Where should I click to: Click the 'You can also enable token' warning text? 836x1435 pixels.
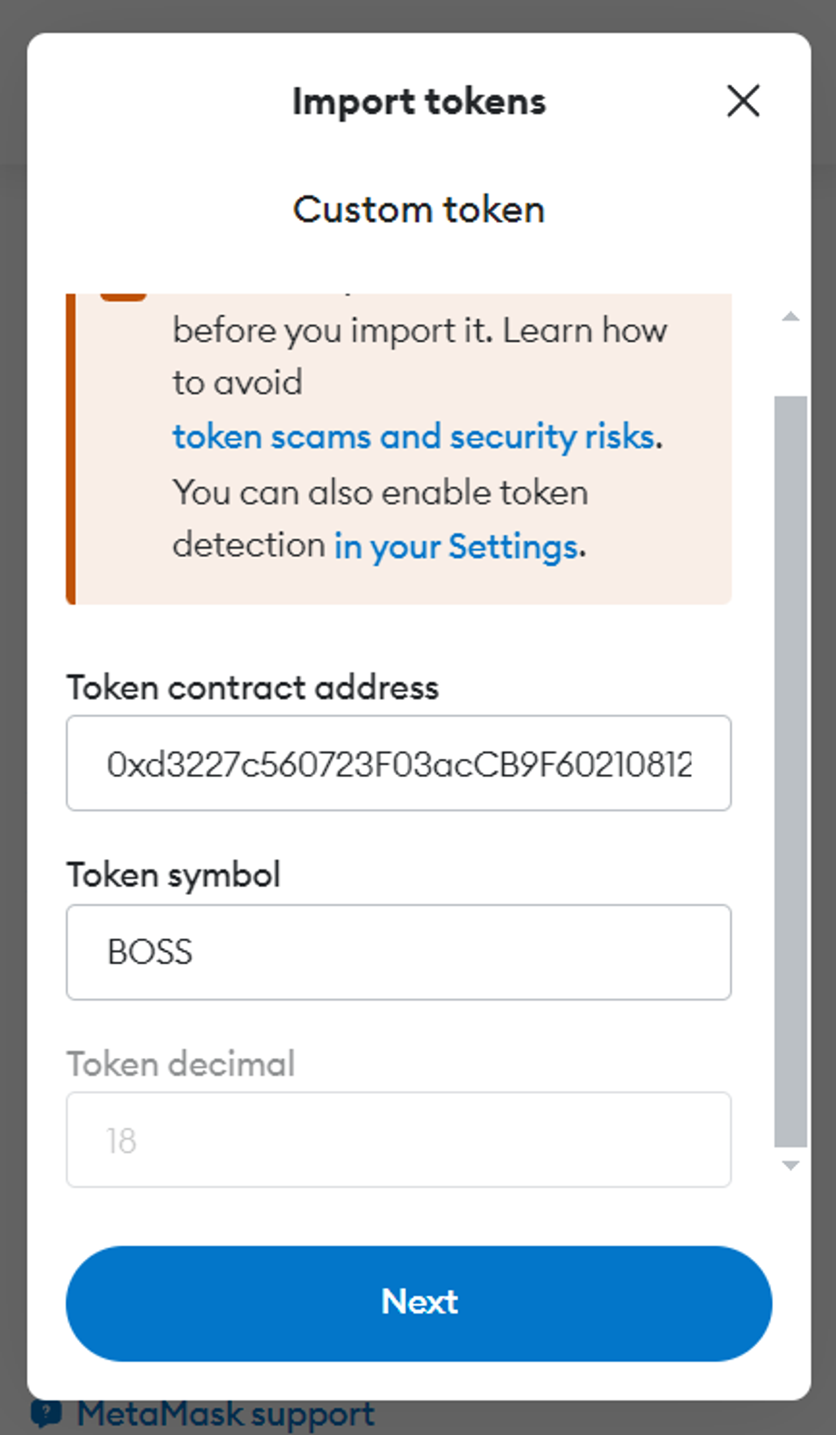380,493
